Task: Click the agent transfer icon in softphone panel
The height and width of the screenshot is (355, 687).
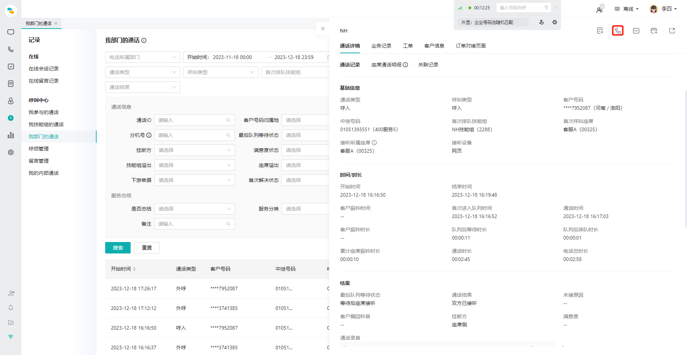Action: (542, 22)
